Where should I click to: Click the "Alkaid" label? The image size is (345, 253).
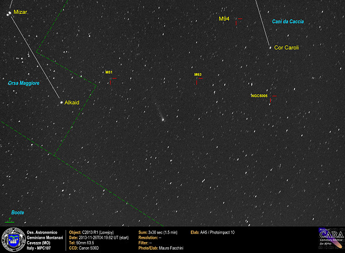tap(72, 102)
